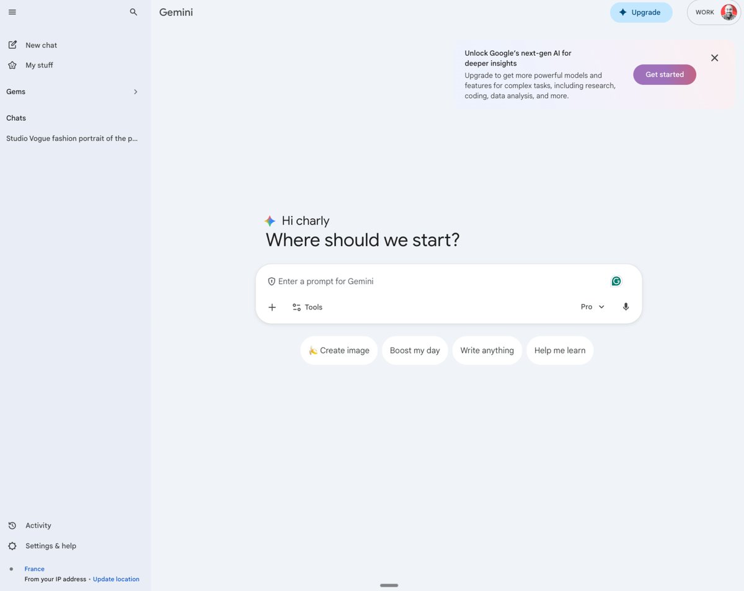The width and height of the screenshot is (744, 591).
Task: Open the Tools menu
Action: coord(308,307)
